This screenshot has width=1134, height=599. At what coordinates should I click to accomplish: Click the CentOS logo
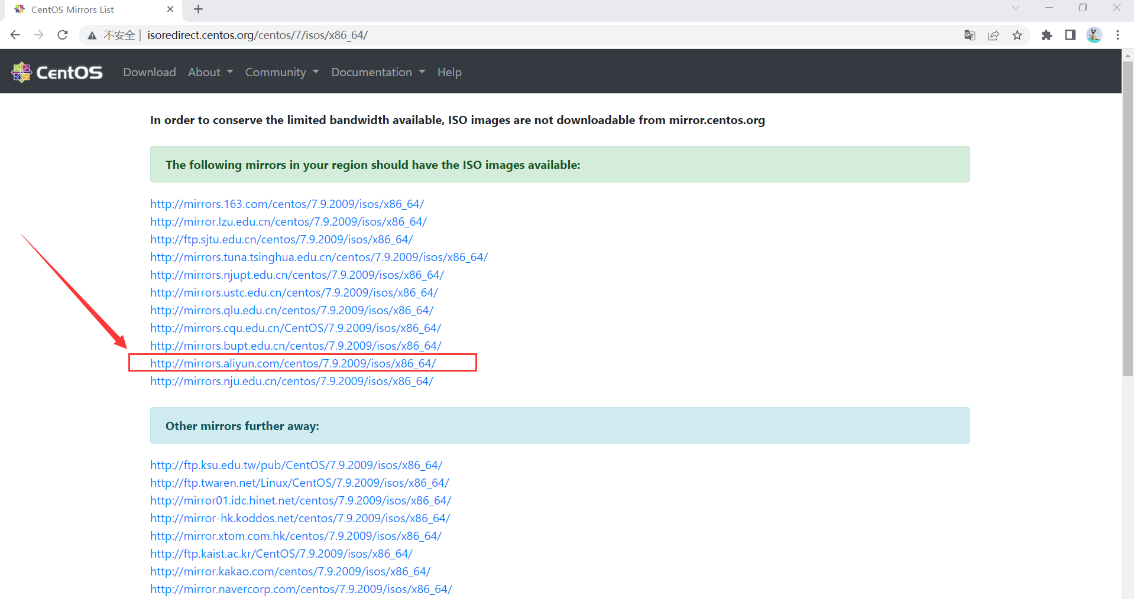coord(57,72)
